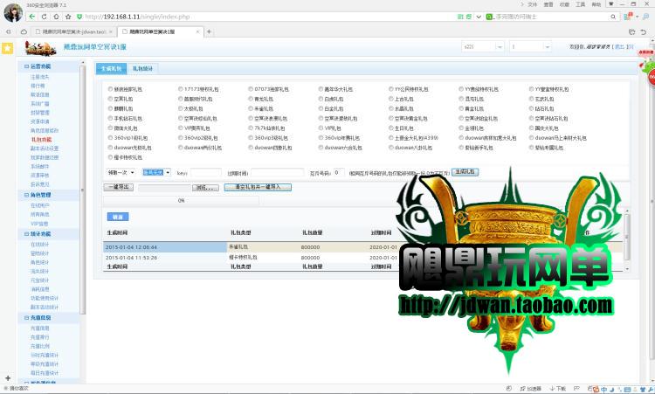Screen dimensions: 655x394
Task: Click the plus icon at sidebar bottom
Action: point(8,377)
